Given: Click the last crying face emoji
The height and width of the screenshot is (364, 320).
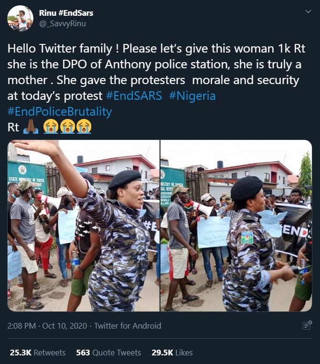Looking at the screenshot, I should tap(83, 127).
